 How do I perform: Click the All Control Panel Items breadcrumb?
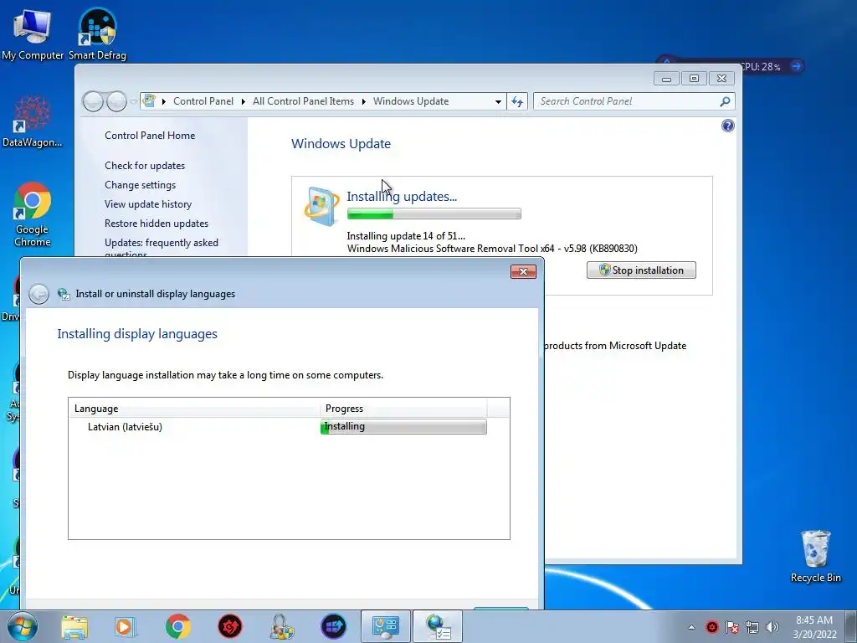303,101
